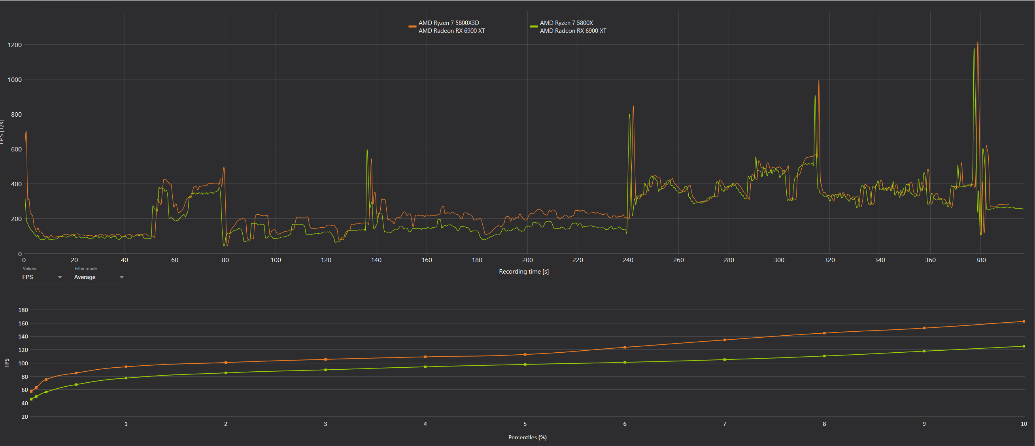The width and height of the screenshot is (1035, 446).
Task: Click the Average text field under Filter mode
Action: pyautogui.click(x=84, y=277)
